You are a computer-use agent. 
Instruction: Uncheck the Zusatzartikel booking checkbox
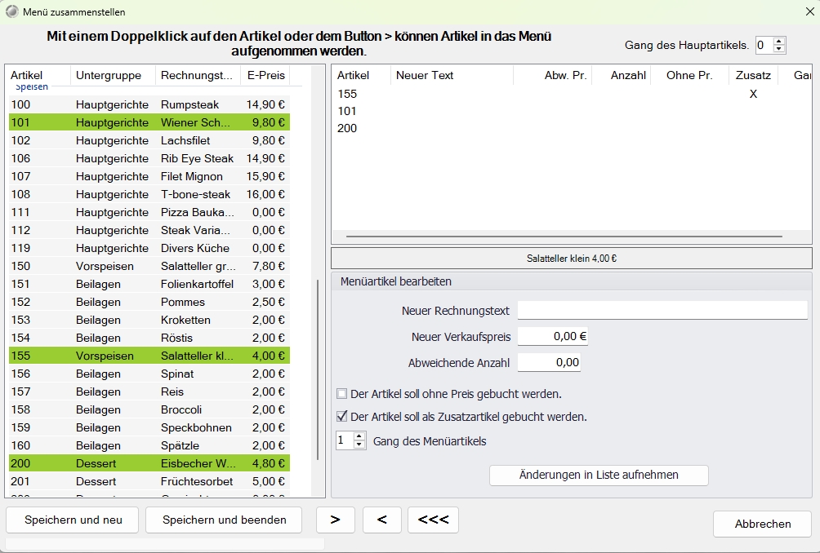(x=342, y=416)
